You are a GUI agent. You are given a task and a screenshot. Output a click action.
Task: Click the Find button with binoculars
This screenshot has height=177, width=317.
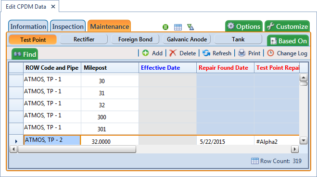coord(25,54)
